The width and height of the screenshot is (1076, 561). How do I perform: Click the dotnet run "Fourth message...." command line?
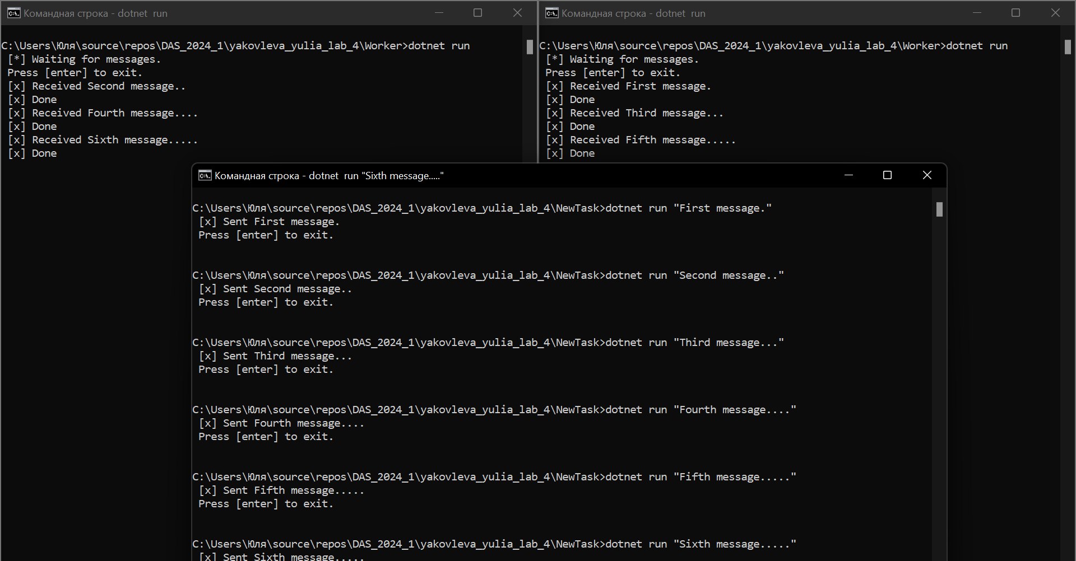pyautogui.click(x=494, y=410)
